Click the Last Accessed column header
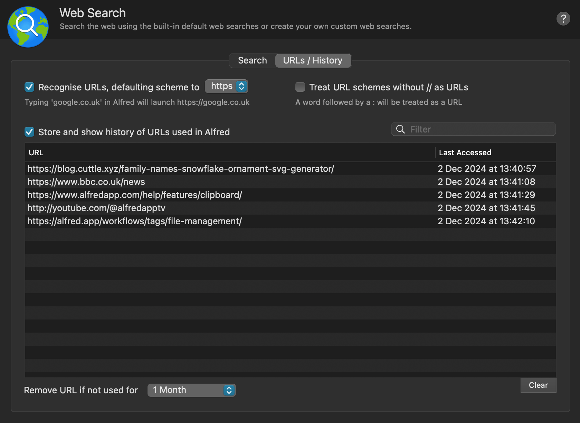 [465, 153]
